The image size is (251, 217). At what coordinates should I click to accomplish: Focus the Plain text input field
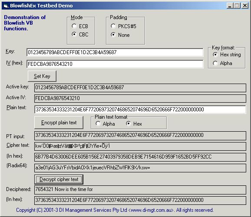[140, 110]
